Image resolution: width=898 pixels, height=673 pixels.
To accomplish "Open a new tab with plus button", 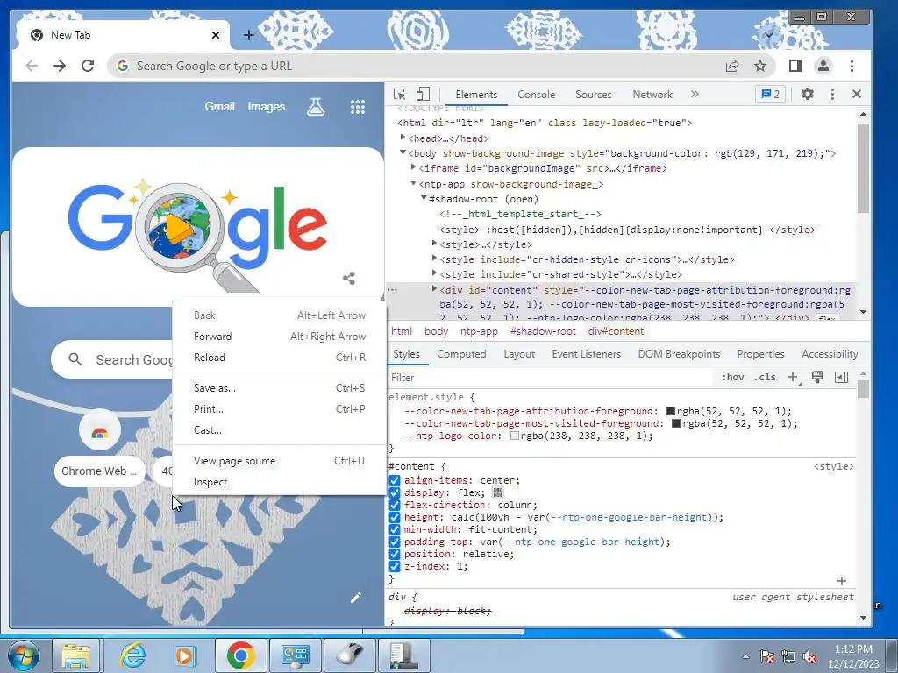I will (x=248, y=35).
